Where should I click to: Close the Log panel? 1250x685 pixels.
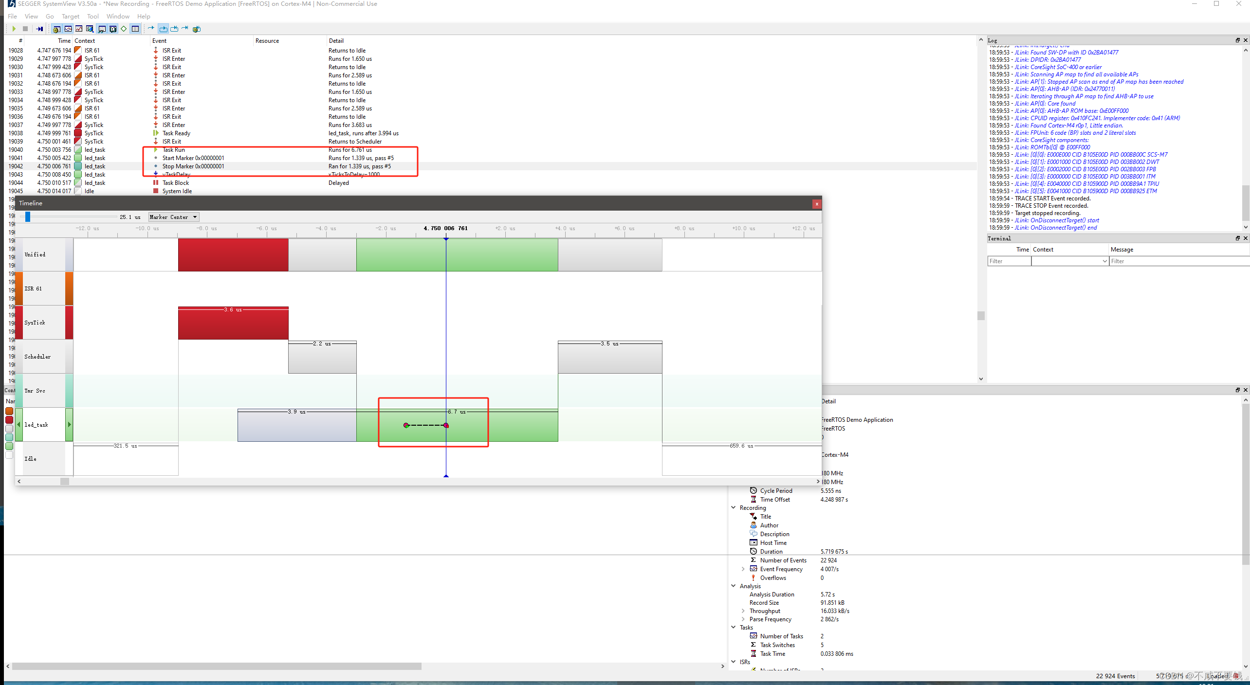1246,40
